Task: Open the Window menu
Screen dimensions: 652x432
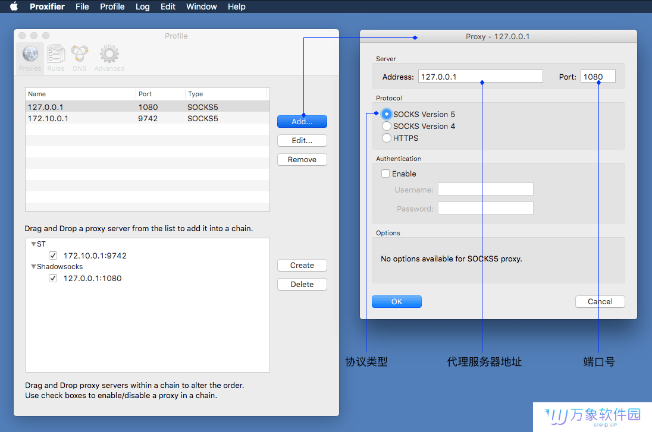Action: pos(202,7)
